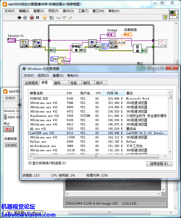The image size is (181, 218).
Task: Click the Step Over icon
Action: click(64, 18)
